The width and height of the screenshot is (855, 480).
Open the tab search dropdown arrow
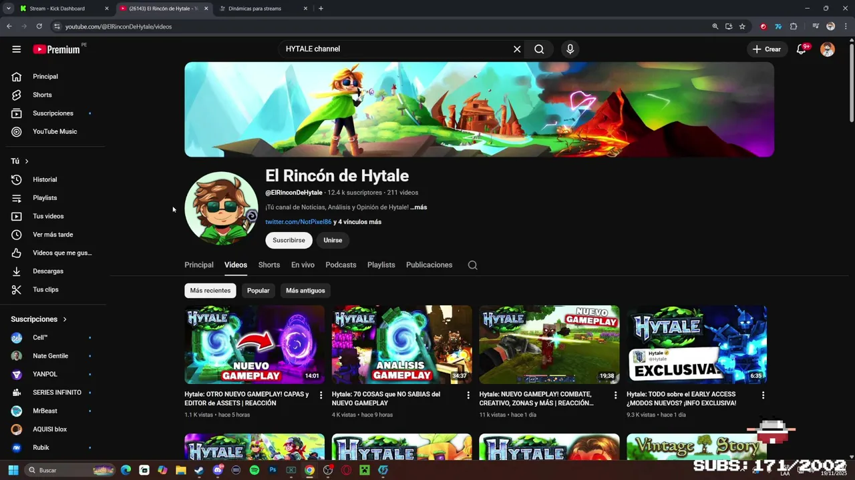point(9,9)
